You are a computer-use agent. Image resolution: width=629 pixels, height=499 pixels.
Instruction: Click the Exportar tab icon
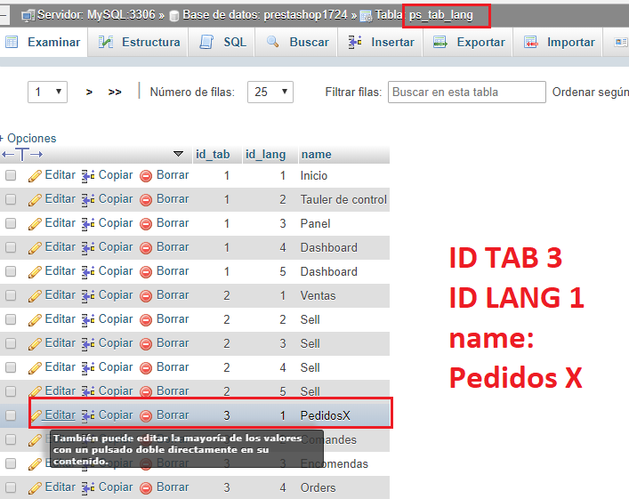440,42
